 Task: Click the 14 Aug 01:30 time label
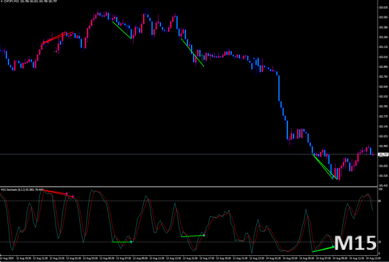[x=274, y=258]
